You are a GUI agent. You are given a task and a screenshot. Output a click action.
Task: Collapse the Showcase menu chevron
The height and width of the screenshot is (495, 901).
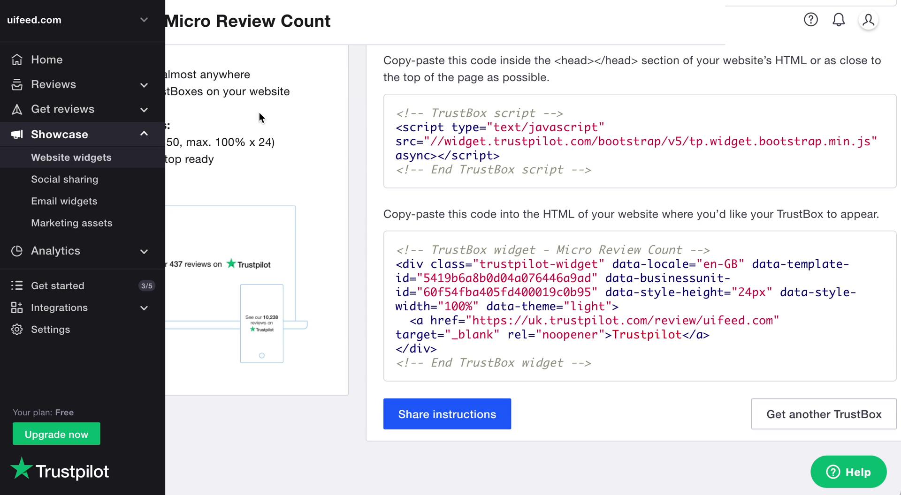[144, 134]
